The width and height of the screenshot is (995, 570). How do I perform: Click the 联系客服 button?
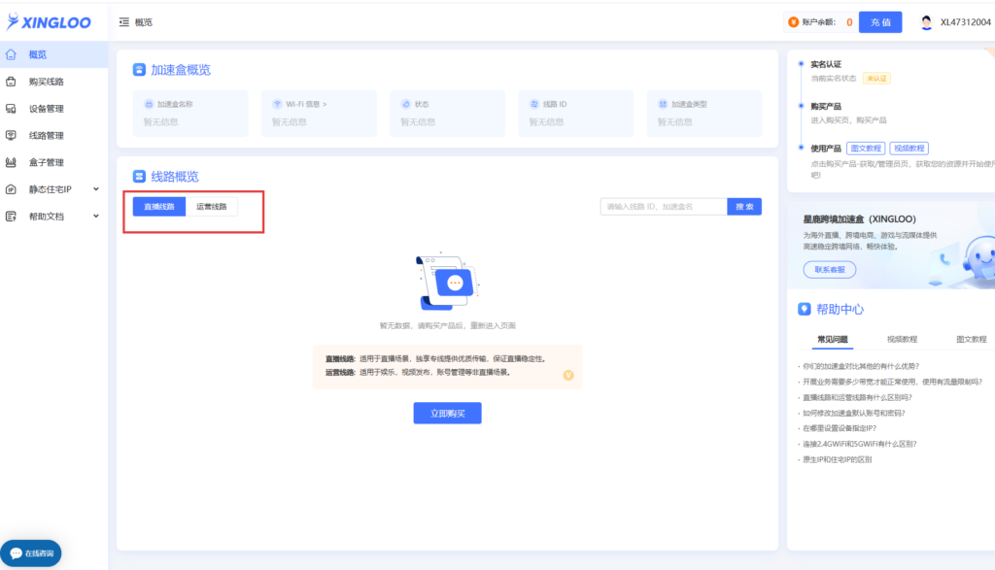pyautogui.click(x=830, y=270)
